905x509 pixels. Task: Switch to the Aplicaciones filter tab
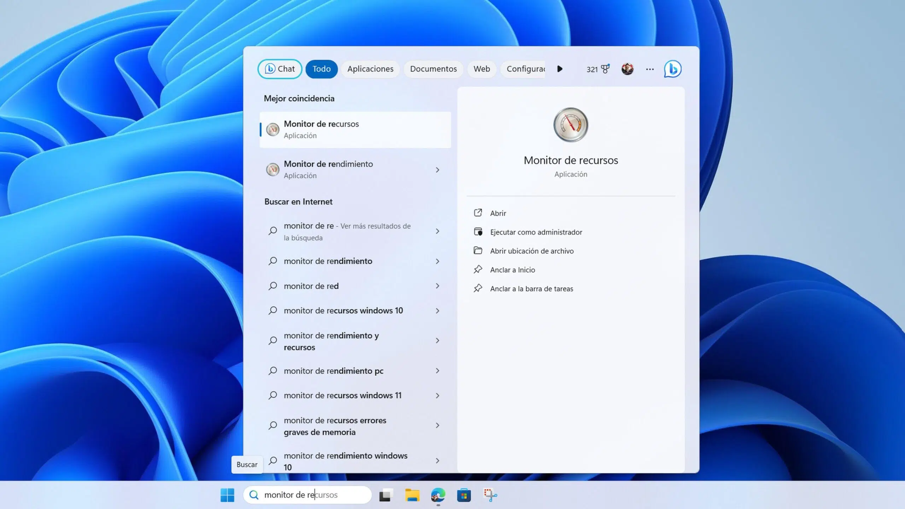point(370,69)
